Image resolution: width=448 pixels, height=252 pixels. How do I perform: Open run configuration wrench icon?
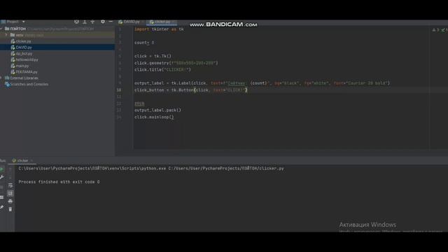(x=2, y=177)
